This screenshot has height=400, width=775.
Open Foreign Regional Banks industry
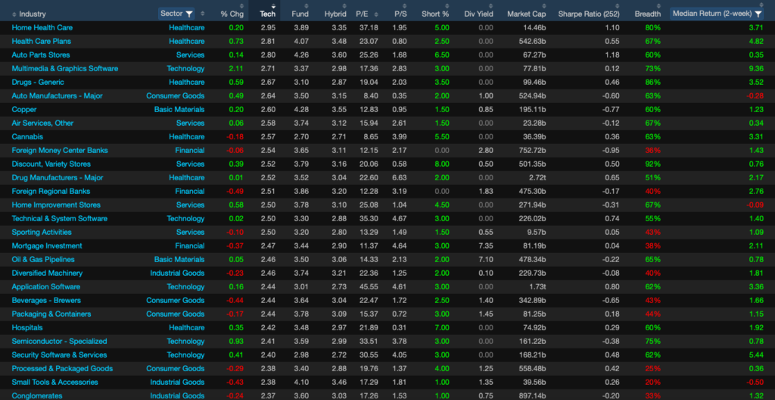(x=51, y=191)
